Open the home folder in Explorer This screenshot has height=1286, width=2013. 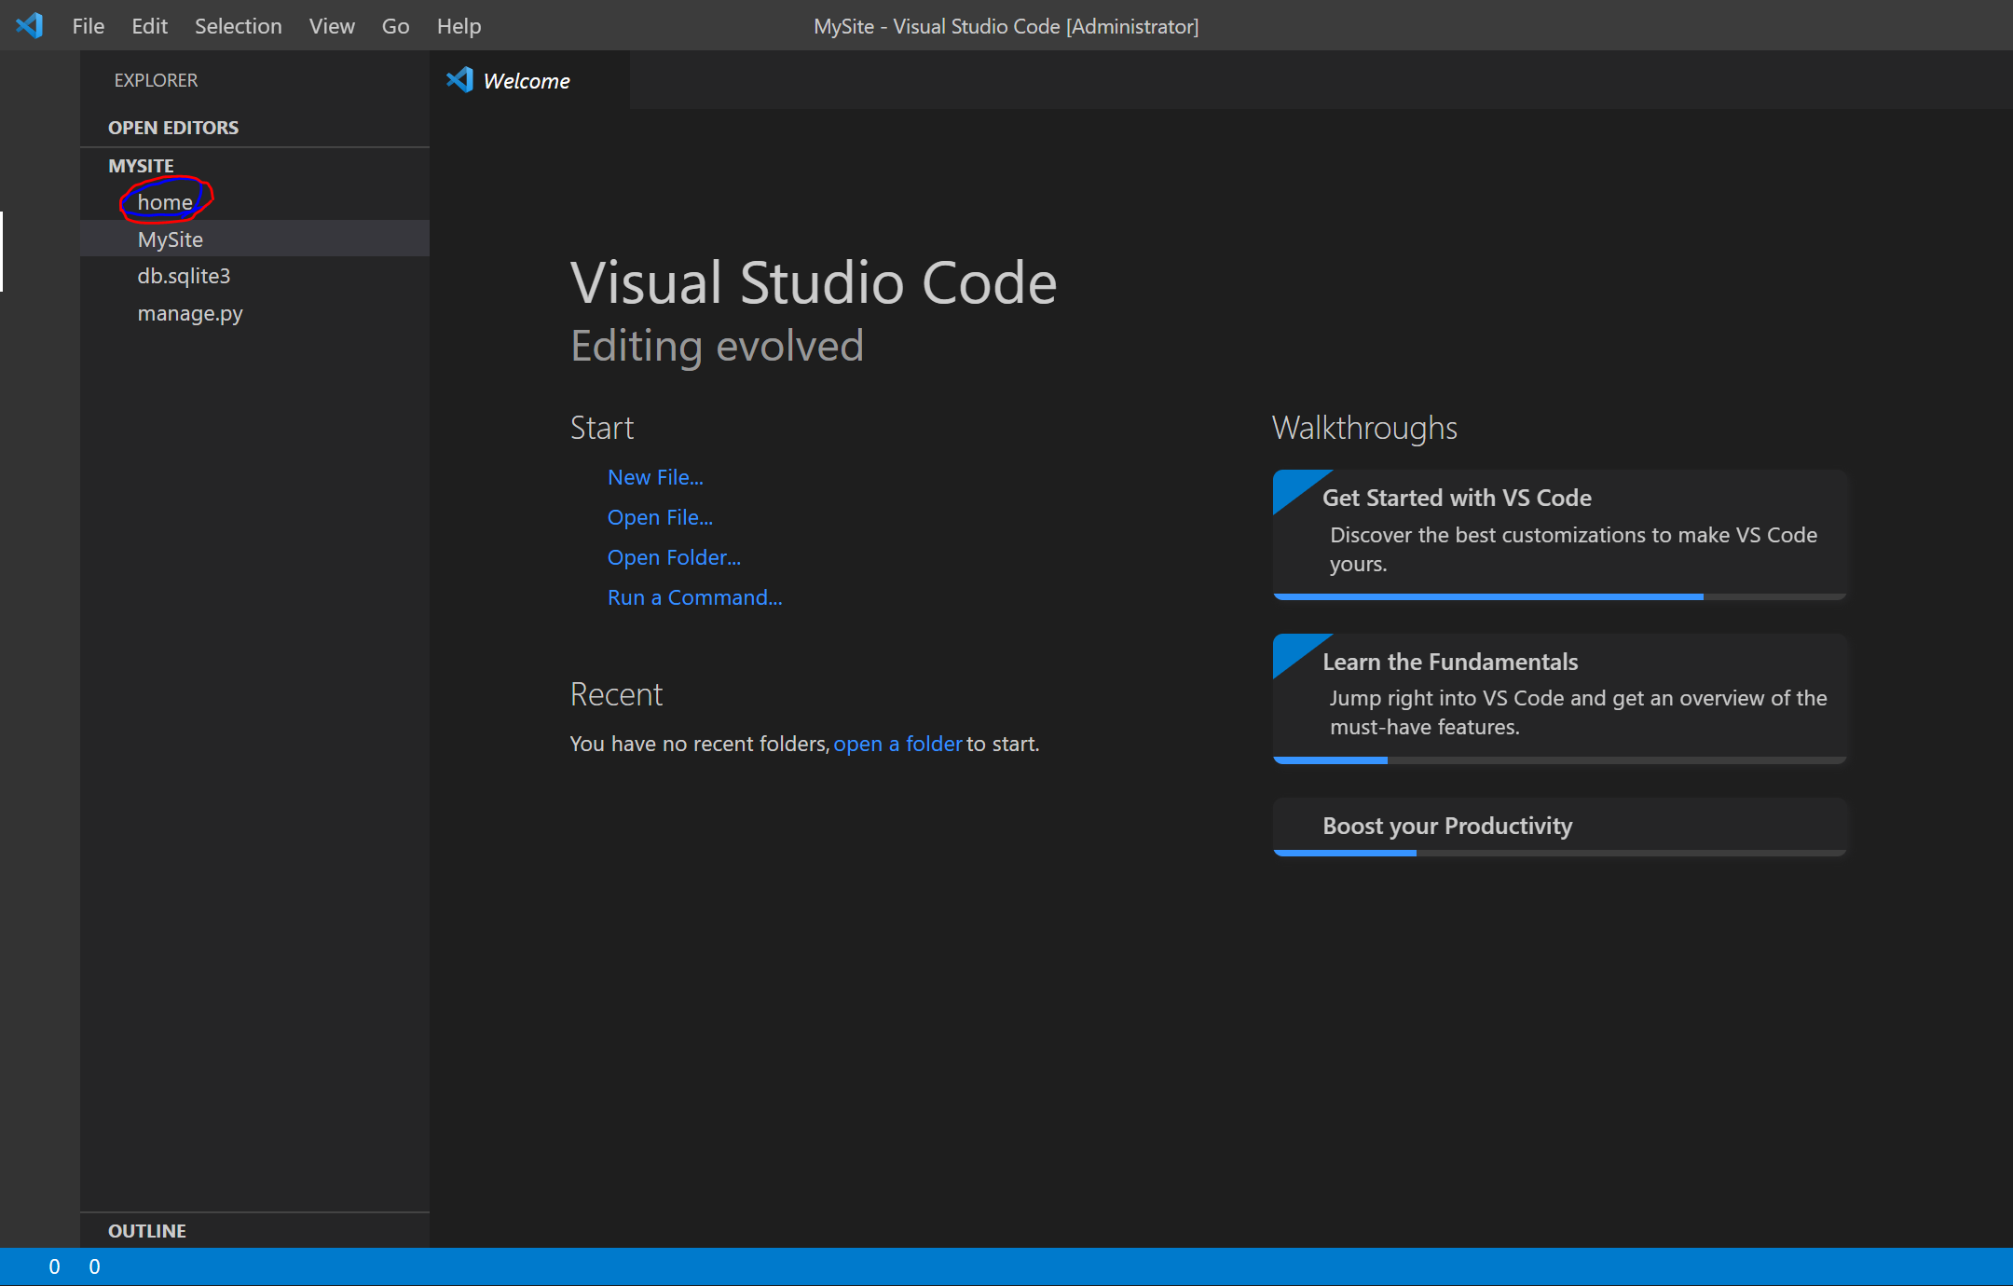pos(164,201)
